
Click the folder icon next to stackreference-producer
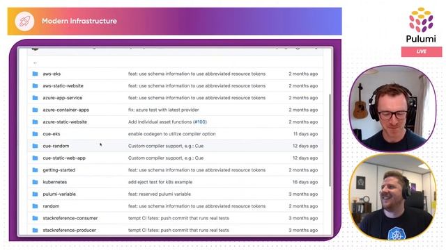[35, 230]
